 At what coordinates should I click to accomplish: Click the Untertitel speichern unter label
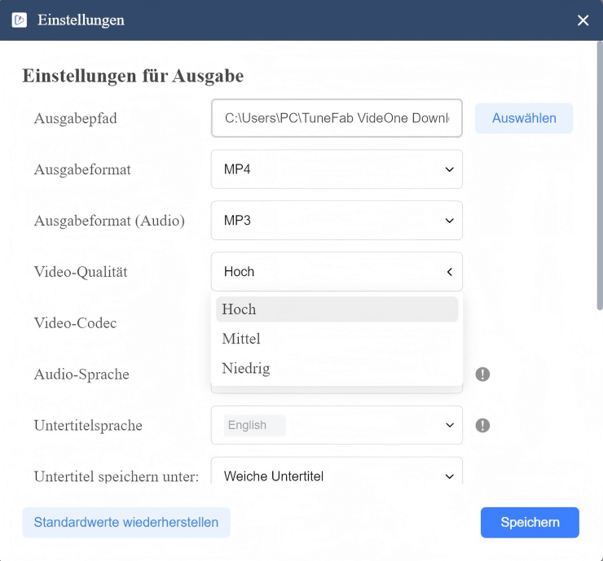117,476
